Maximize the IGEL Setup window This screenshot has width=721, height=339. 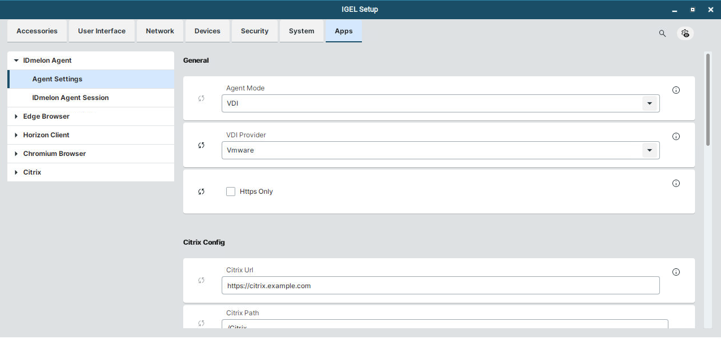[693, 10]
